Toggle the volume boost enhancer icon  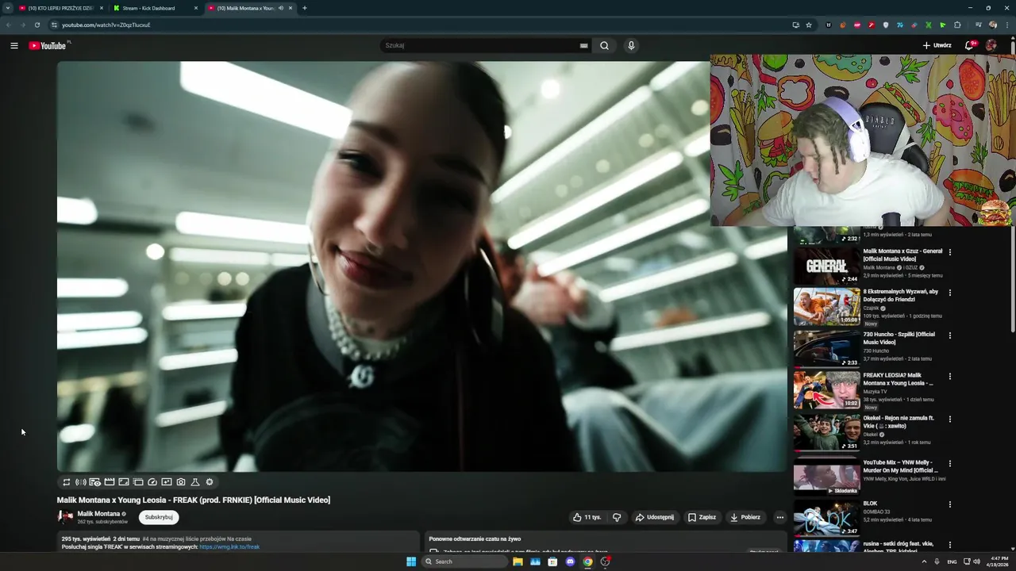coord(81,482)
